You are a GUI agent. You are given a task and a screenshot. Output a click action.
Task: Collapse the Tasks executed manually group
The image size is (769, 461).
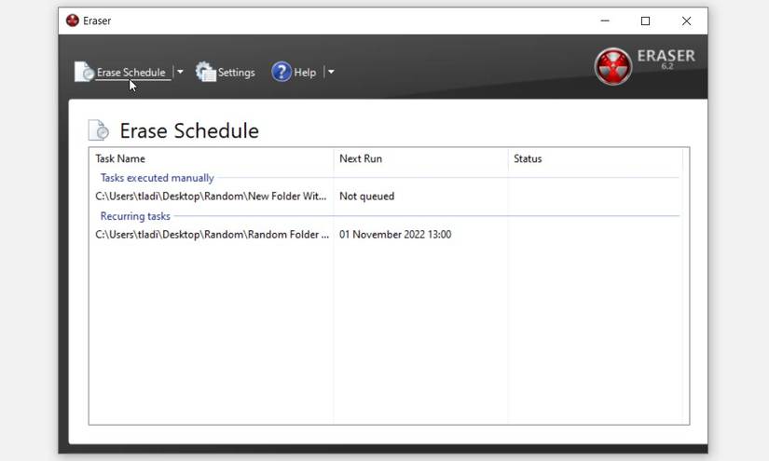(157, 178)
